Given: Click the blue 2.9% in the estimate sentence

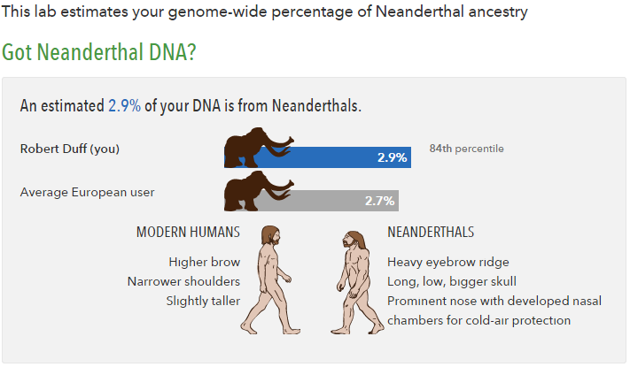Looking at the screenshot, I should [124, 105].
